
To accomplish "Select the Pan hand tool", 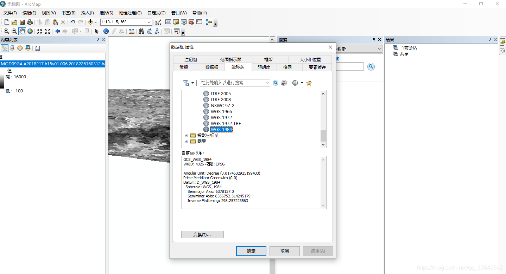I will [x=22, y=31].
